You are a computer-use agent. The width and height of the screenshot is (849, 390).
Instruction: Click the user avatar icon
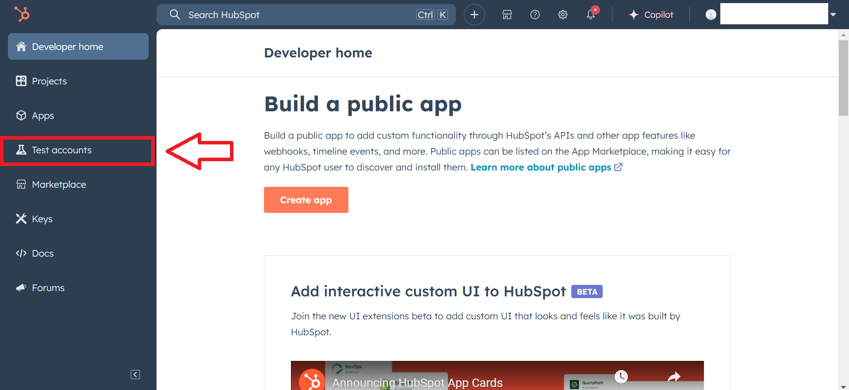[x=711, y=15]
